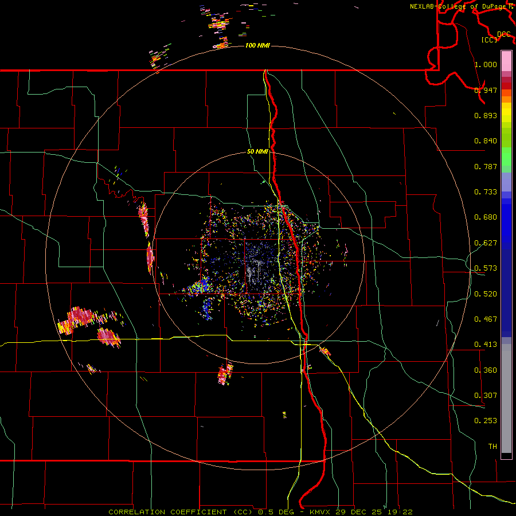This screenshot has height=516, width=516.
Task: Click the "DCC" label above the color scale
Action: [504, 34]
